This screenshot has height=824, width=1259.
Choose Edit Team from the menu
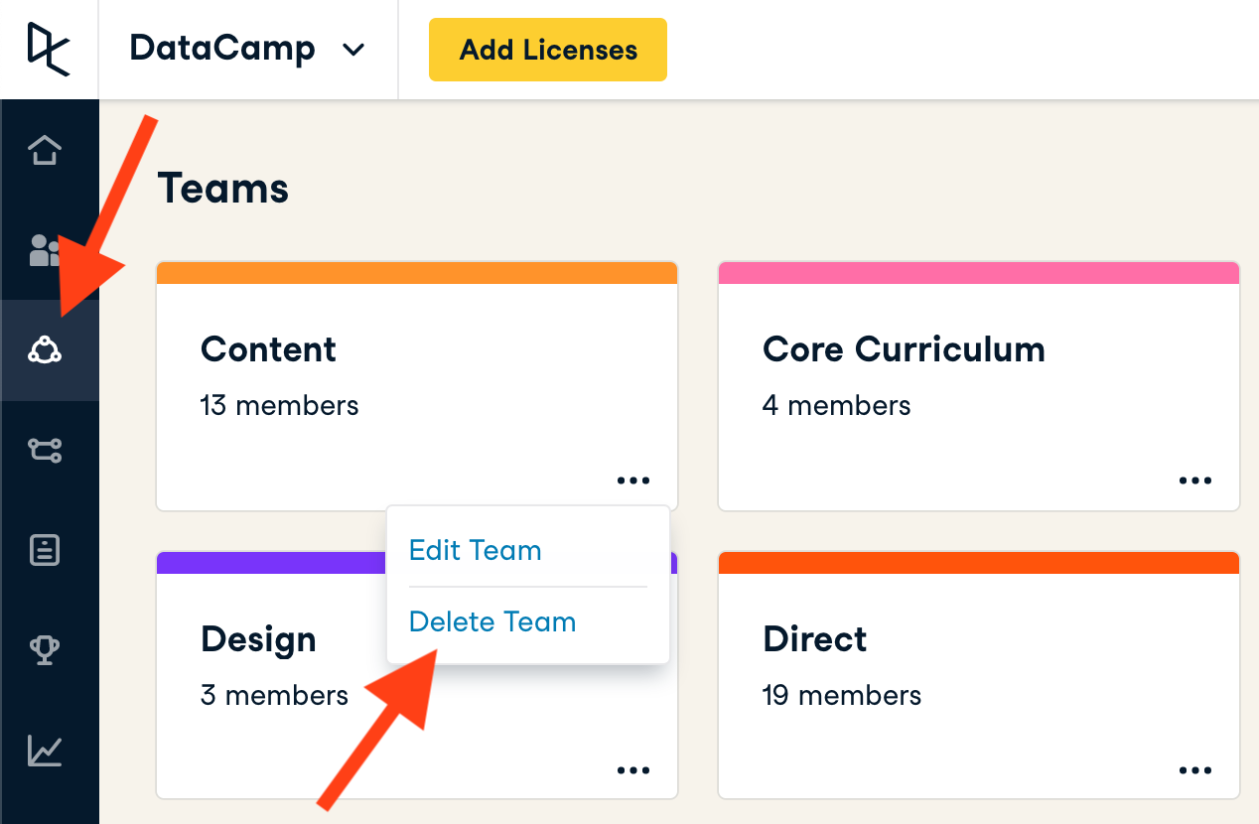pos(476,551)
